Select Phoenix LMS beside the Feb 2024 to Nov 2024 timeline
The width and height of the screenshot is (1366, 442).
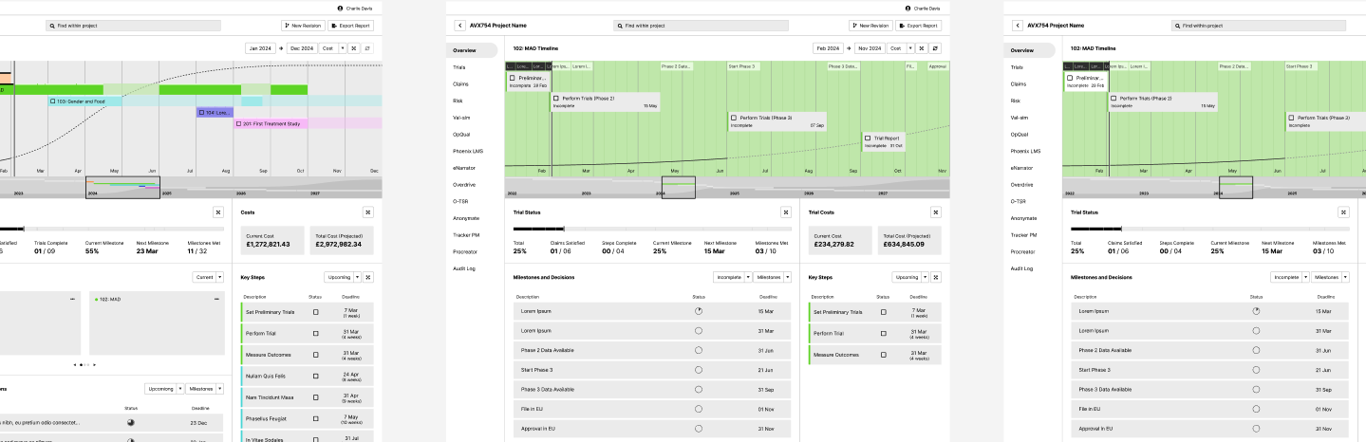tap(468, 151)
